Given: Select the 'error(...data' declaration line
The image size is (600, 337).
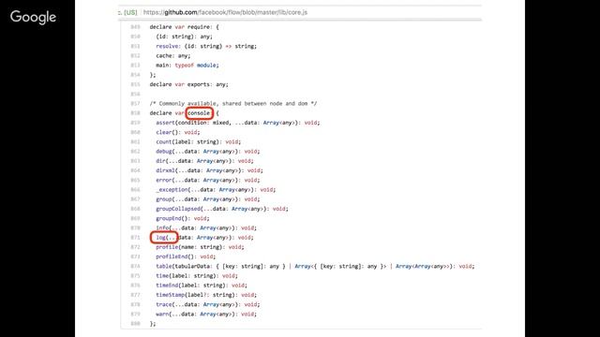Looking at the screenshot, I should [208, 180].
